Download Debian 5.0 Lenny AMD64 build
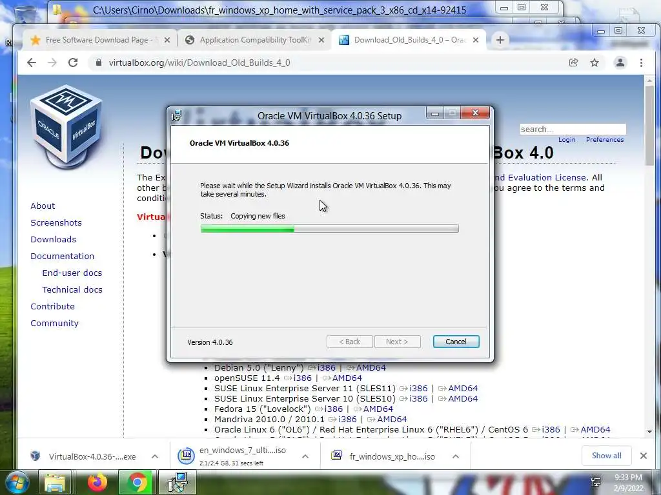Image resolution: width=661 pixels, height=495 pixels. pyautogui.click(x=371, y=367)
